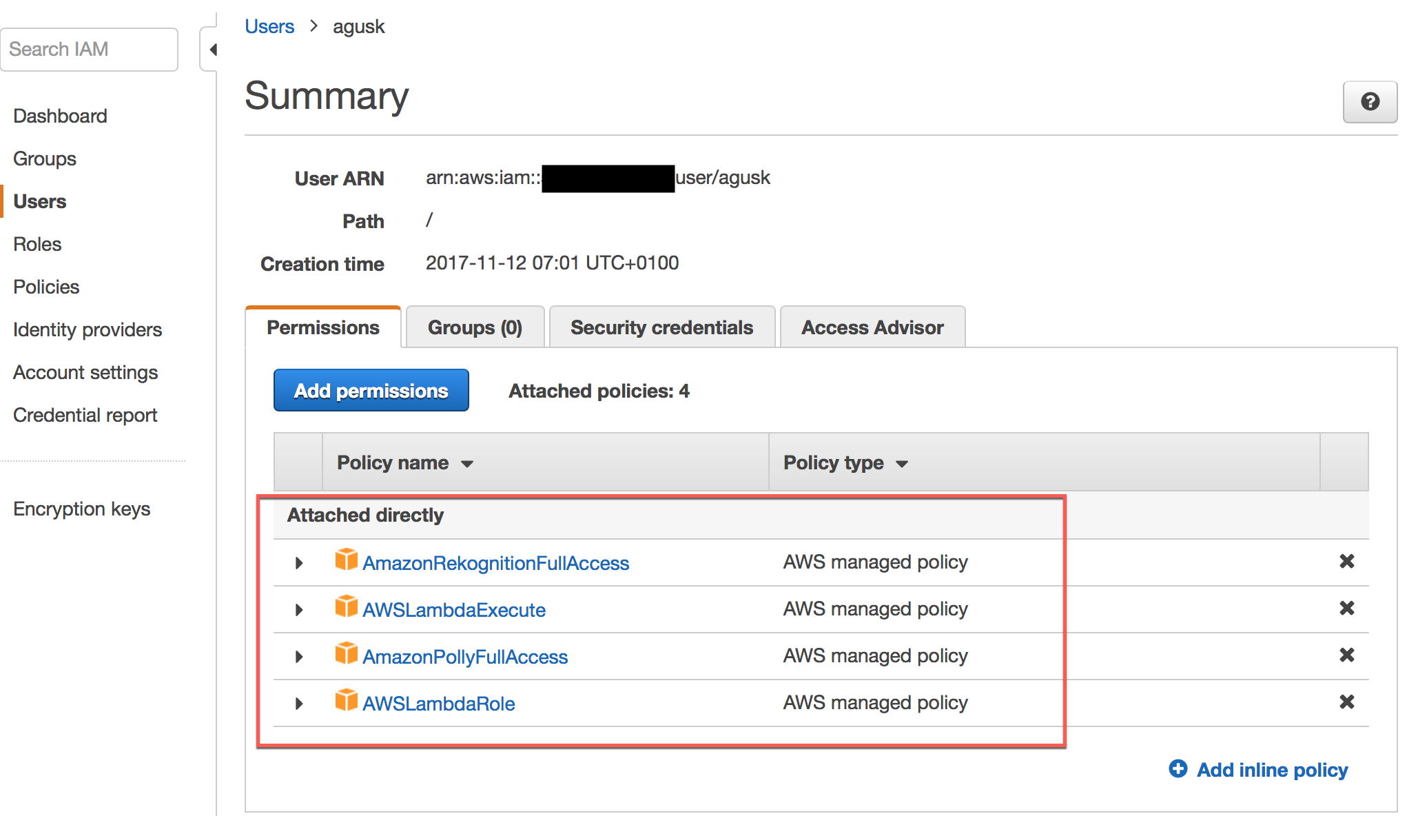Viewport: 1407px width, 816px height.
Task: Detach AmazonRekognitionFullAccess using its X icon
Action: [x=1346, y=562]
